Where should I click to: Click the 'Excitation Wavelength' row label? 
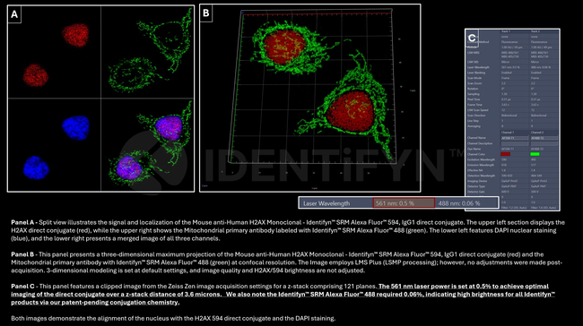(x=481, y=159)
